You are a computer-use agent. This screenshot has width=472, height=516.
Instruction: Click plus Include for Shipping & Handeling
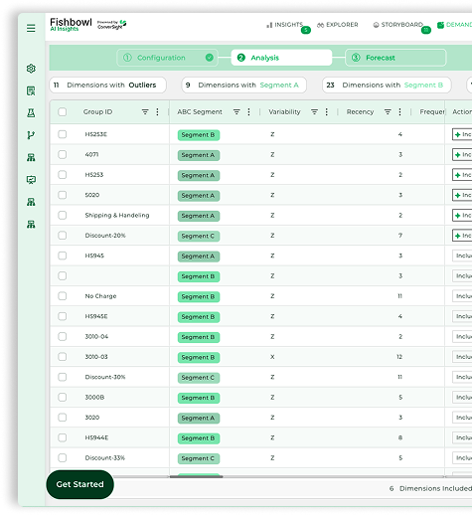point(458,216)
